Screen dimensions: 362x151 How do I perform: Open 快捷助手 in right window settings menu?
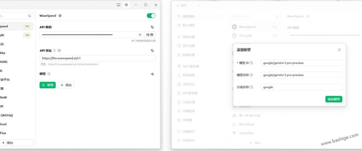(199, 132)
